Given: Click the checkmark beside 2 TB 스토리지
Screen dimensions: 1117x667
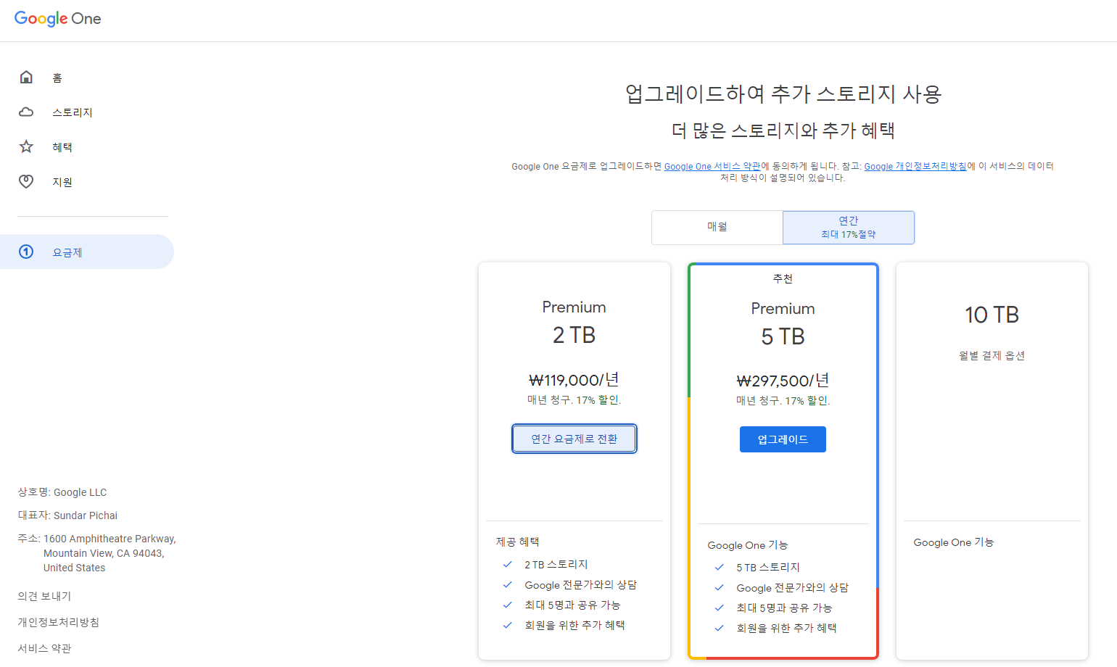Looking at the screenshot, I should click(x=508, y=564).
